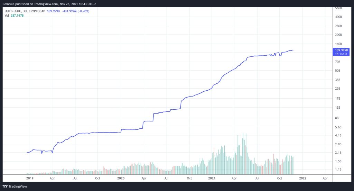Click the Coinrule published header text
Viewport: 354px width, 191px height.
point(49,4)
